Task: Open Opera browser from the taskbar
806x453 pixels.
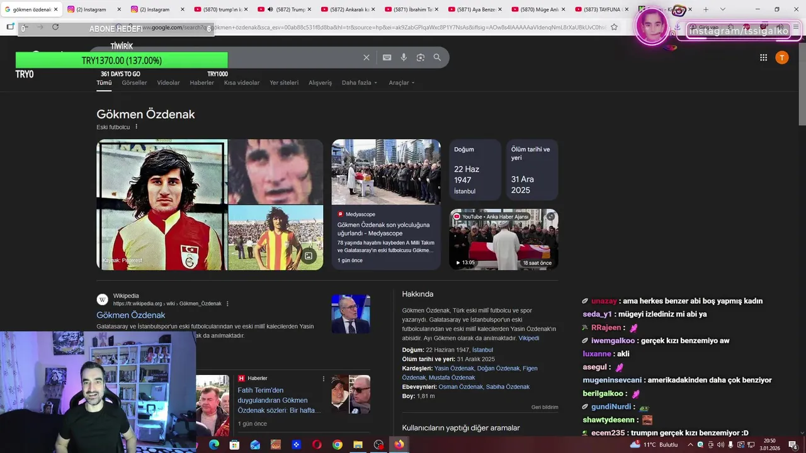Action: [317, 445]
